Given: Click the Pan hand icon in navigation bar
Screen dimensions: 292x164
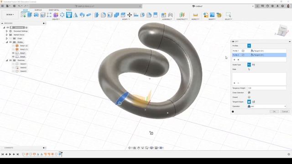Looking at the screenshot, I should pyautogui.click(x=139, y=148).
